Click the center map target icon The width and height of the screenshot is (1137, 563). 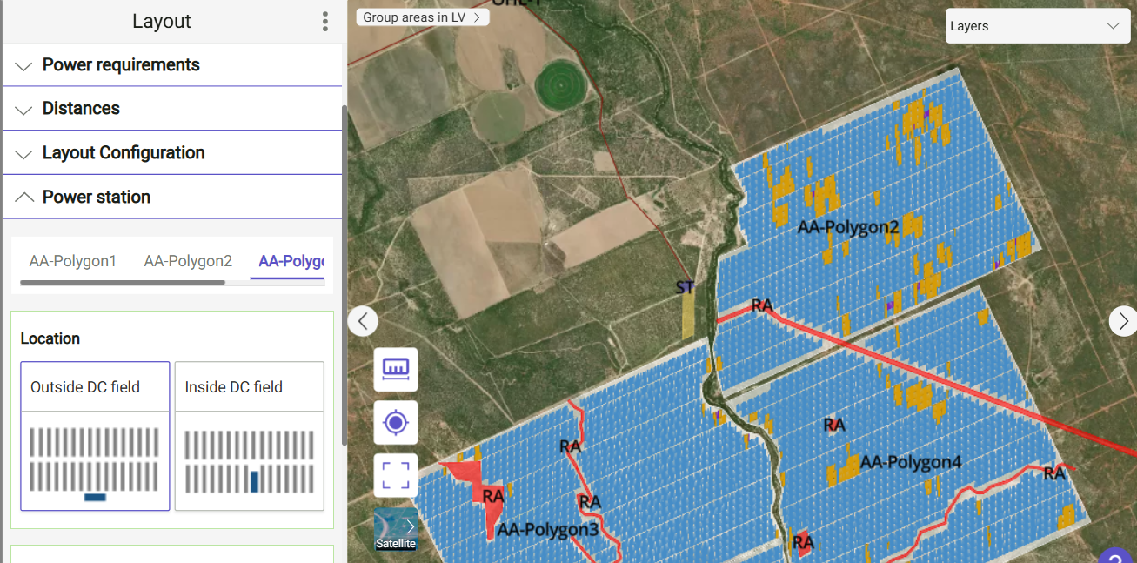pyautogui.click(x=396, y=423)
